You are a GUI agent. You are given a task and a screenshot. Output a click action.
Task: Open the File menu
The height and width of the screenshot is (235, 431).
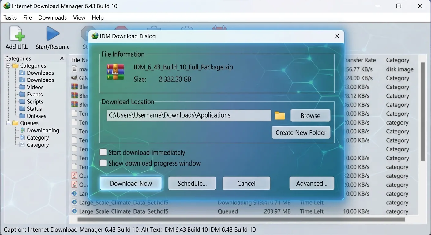28,17
